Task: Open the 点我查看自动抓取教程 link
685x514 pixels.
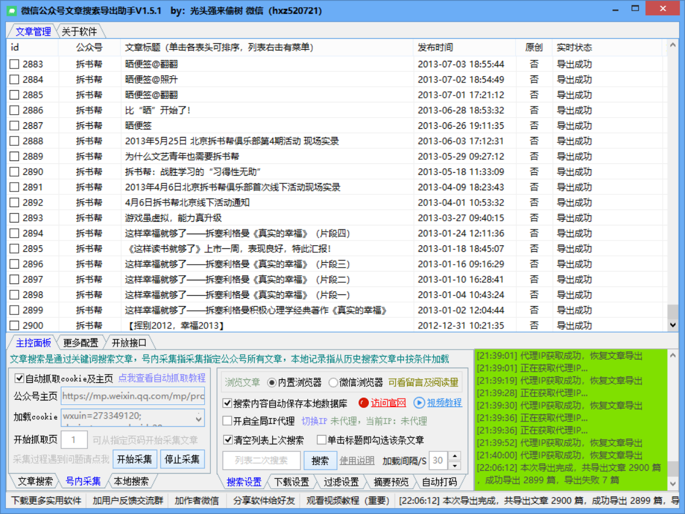Action: (x=162, y=378)
